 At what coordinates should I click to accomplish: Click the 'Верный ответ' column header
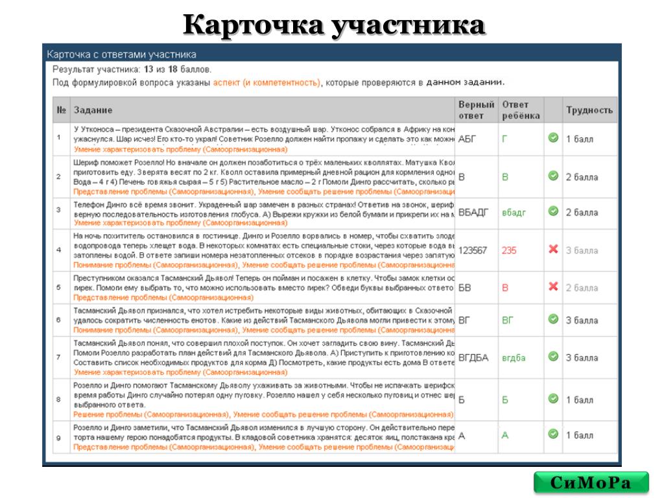click(476, 110)
